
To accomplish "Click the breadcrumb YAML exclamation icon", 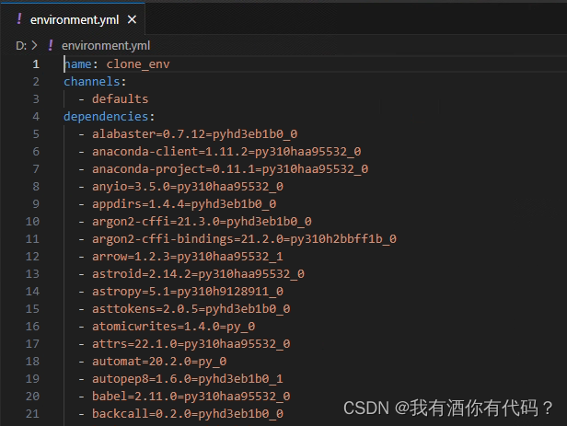I will coord(51,45).
